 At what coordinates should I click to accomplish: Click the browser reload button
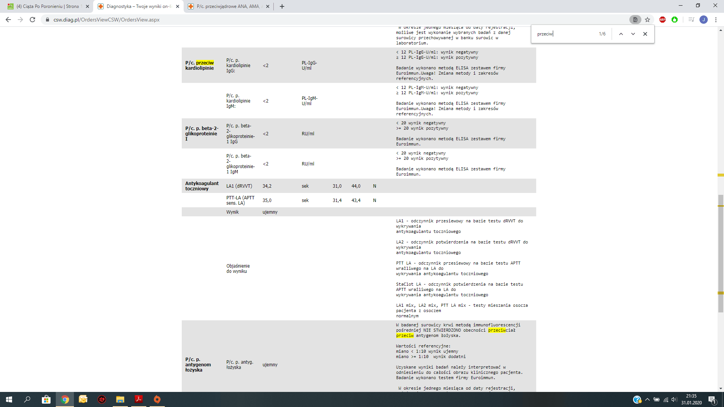[x=32, y=20]
